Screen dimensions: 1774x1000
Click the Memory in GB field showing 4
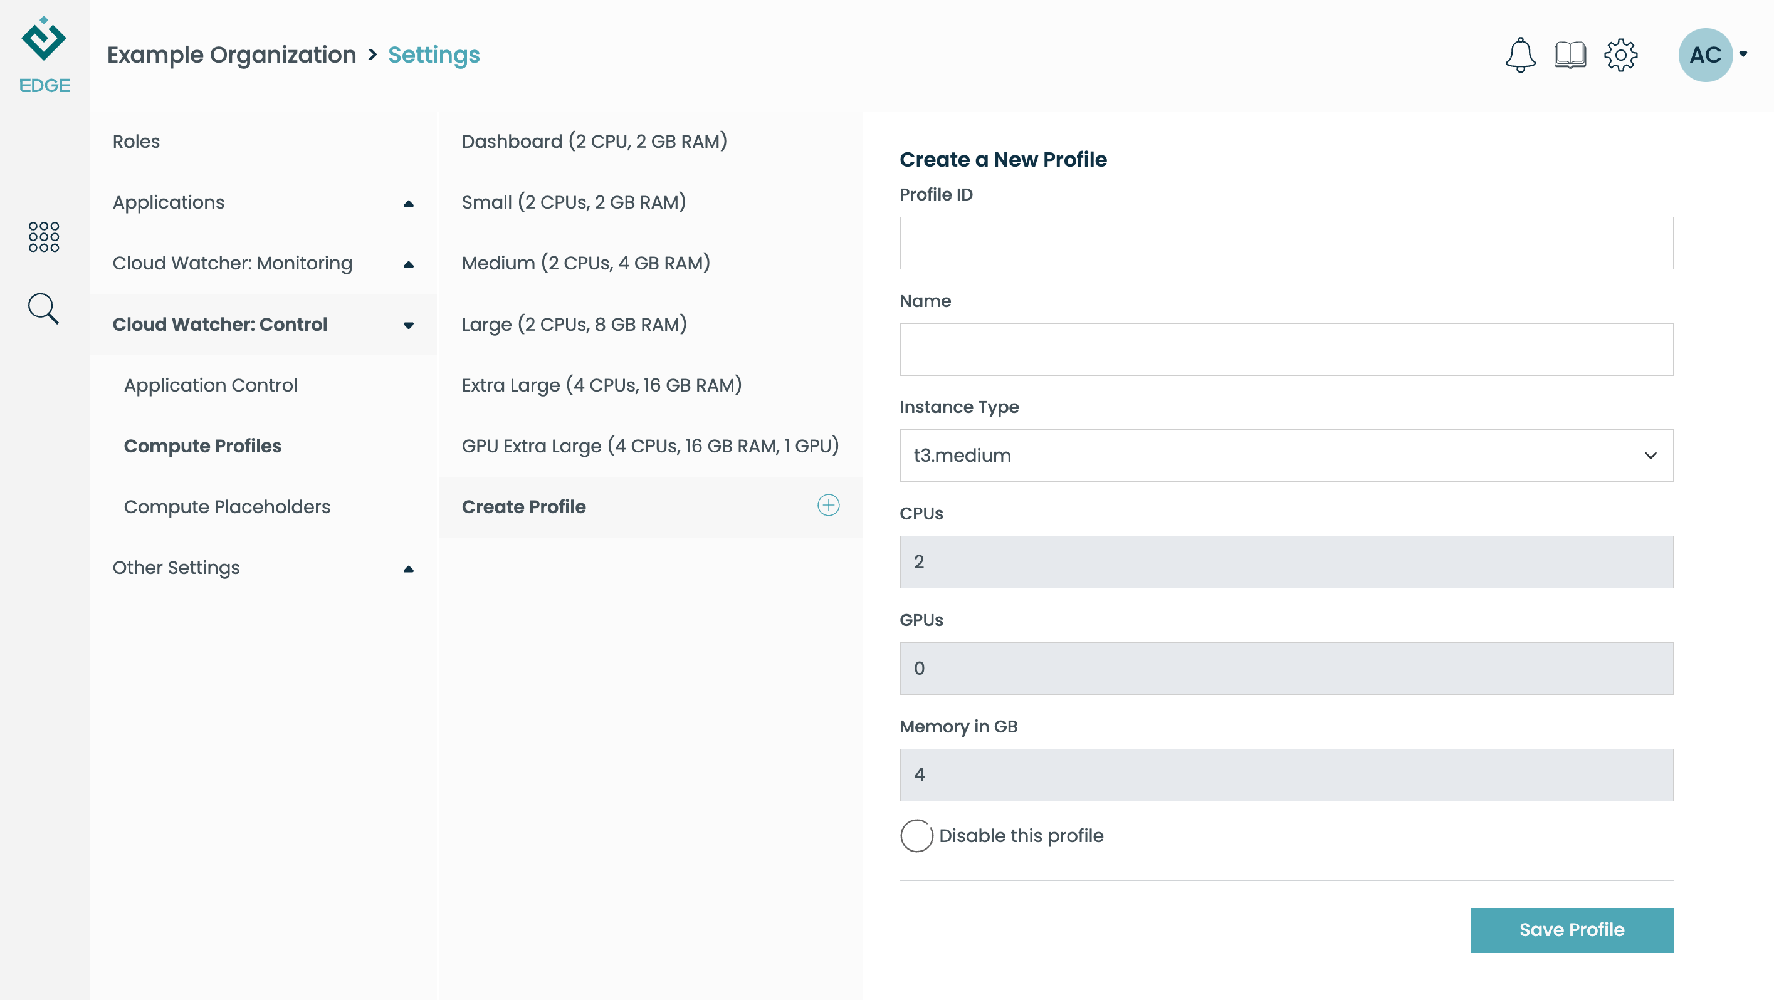(1286, 774)
